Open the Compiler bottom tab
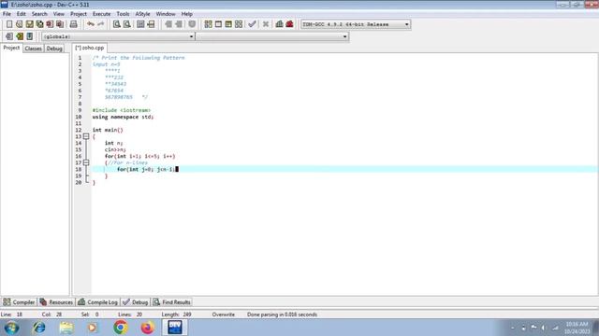 [x=19, y=302]
